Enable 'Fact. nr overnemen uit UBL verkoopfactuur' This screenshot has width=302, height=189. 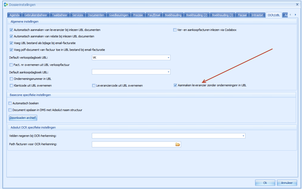[x=11, y=65]
